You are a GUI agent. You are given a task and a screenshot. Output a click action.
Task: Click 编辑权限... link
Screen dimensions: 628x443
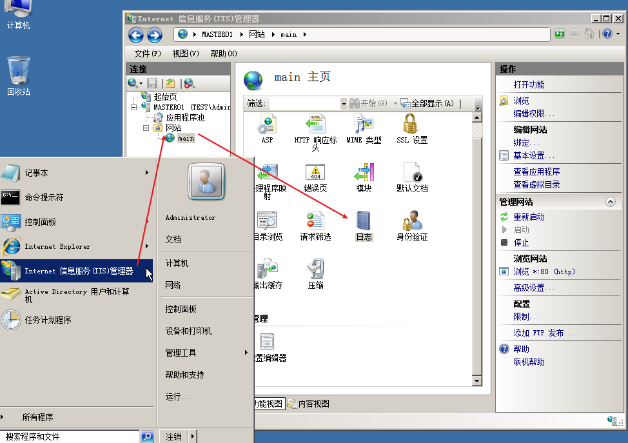[533, 113]
